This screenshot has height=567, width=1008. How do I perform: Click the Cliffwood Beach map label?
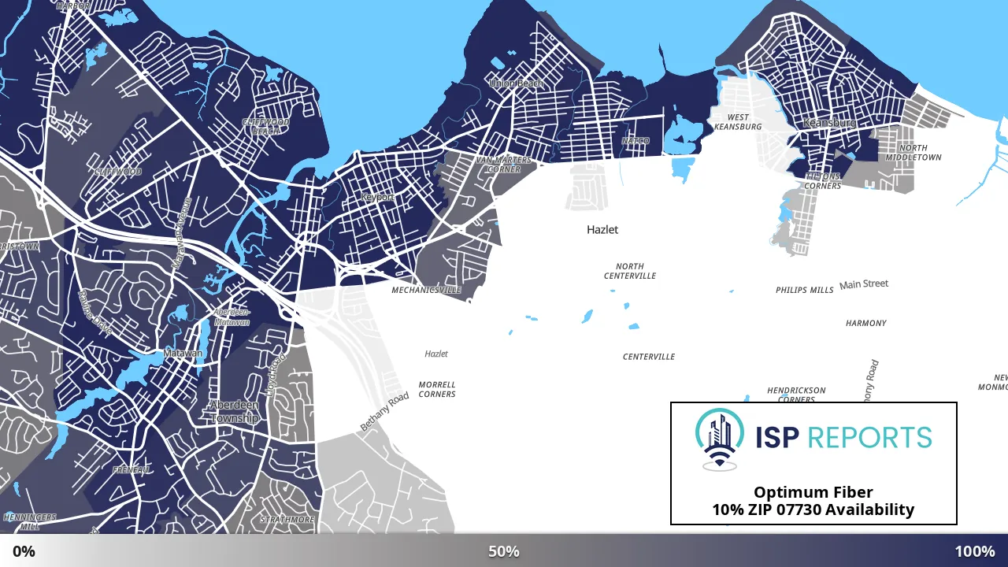point(266,127)
